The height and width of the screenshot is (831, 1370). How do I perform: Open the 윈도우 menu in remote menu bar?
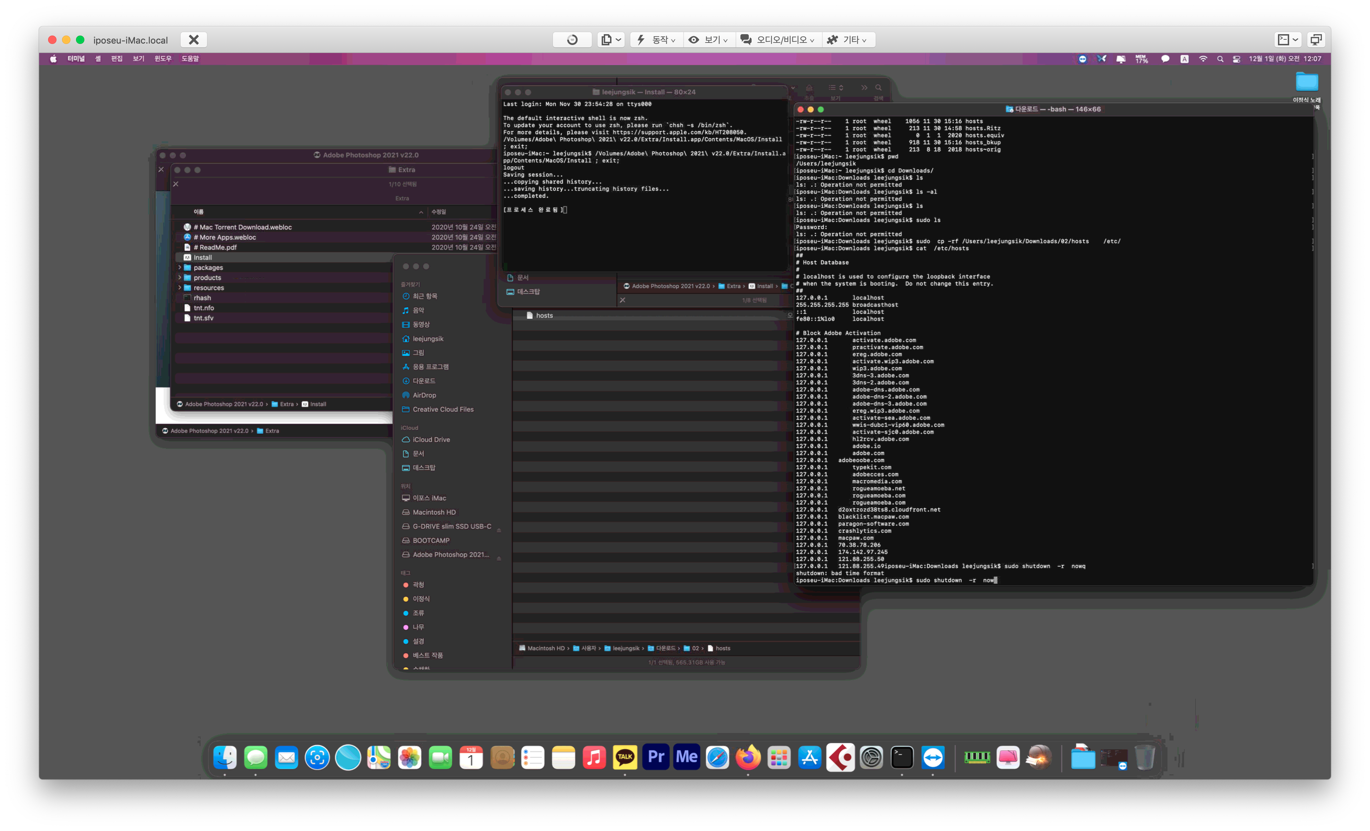[x=162, y=58]
